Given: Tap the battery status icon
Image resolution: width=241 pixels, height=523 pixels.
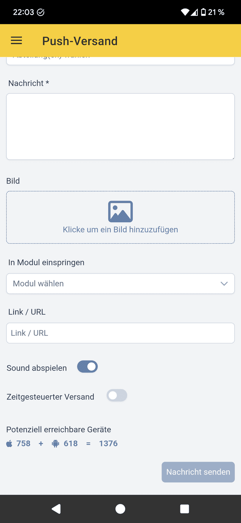Looking at the screenshot, I should (203, 12).
